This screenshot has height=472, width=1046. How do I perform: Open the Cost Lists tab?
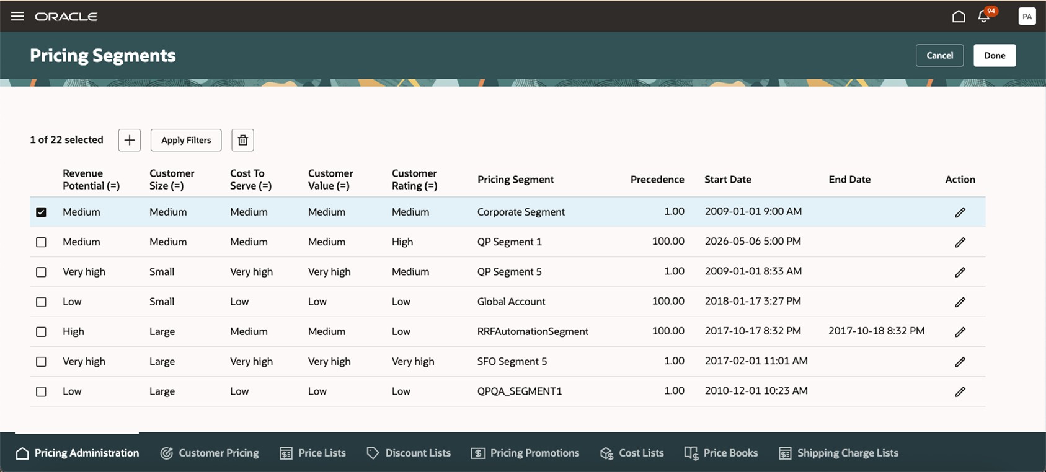coord(632,453)
